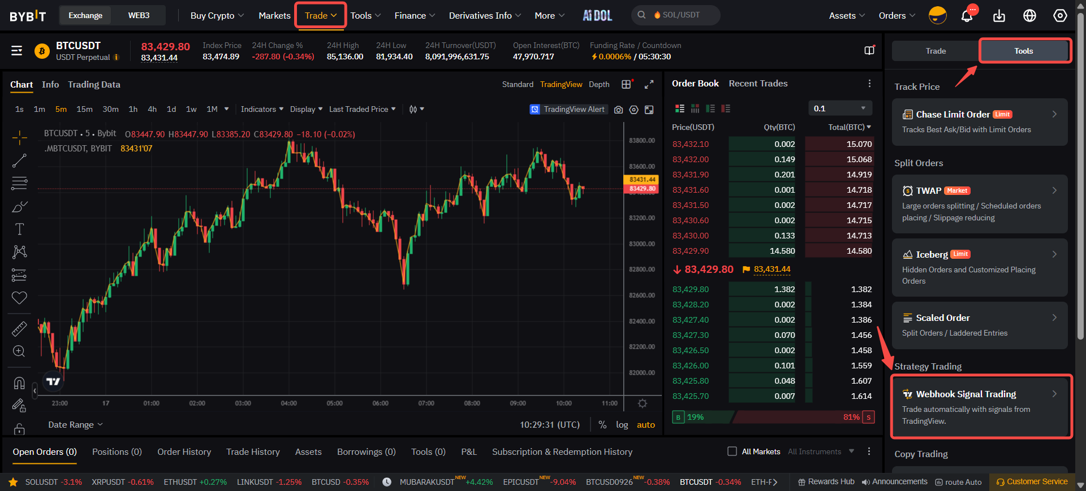Image resolution: width=1086 pixels, height=491 pixels.
Task: Enable the All Markets checkbox
Action: pyautogui.click(x=732, y=451)
